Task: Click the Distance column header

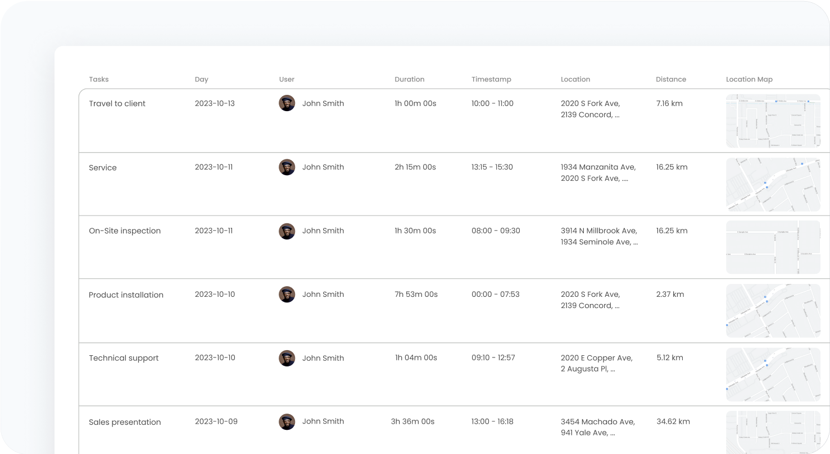Action: pos(671,79)
